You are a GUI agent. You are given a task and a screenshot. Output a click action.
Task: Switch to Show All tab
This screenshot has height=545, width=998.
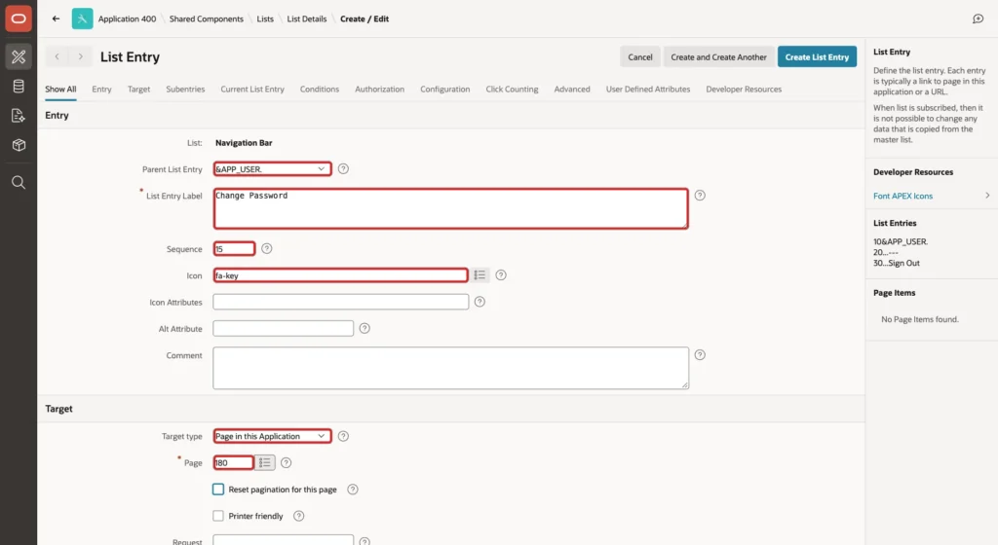tap(60, 89)
